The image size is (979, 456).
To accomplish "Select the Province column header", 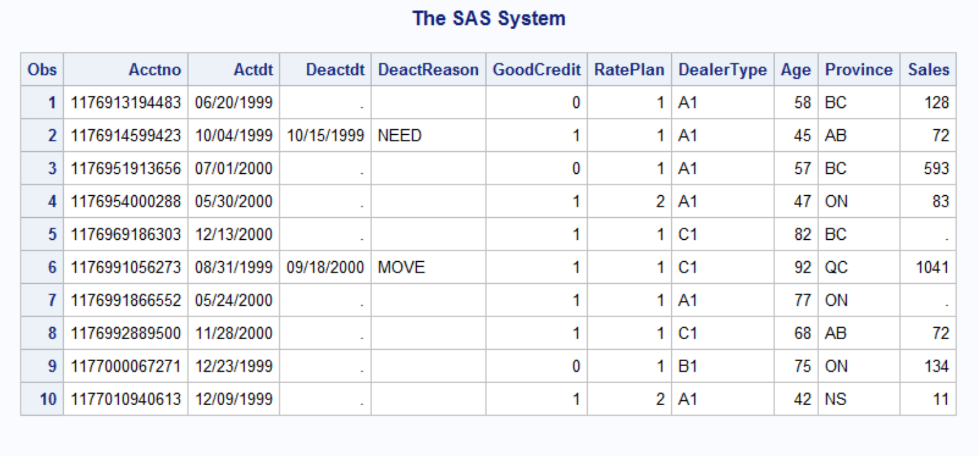I will pyautogui.click(x=858, y=70).
